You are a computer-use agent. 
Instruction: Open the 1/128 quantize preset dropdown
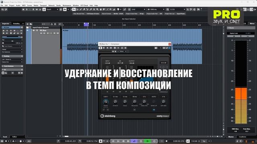pos(177,10)
